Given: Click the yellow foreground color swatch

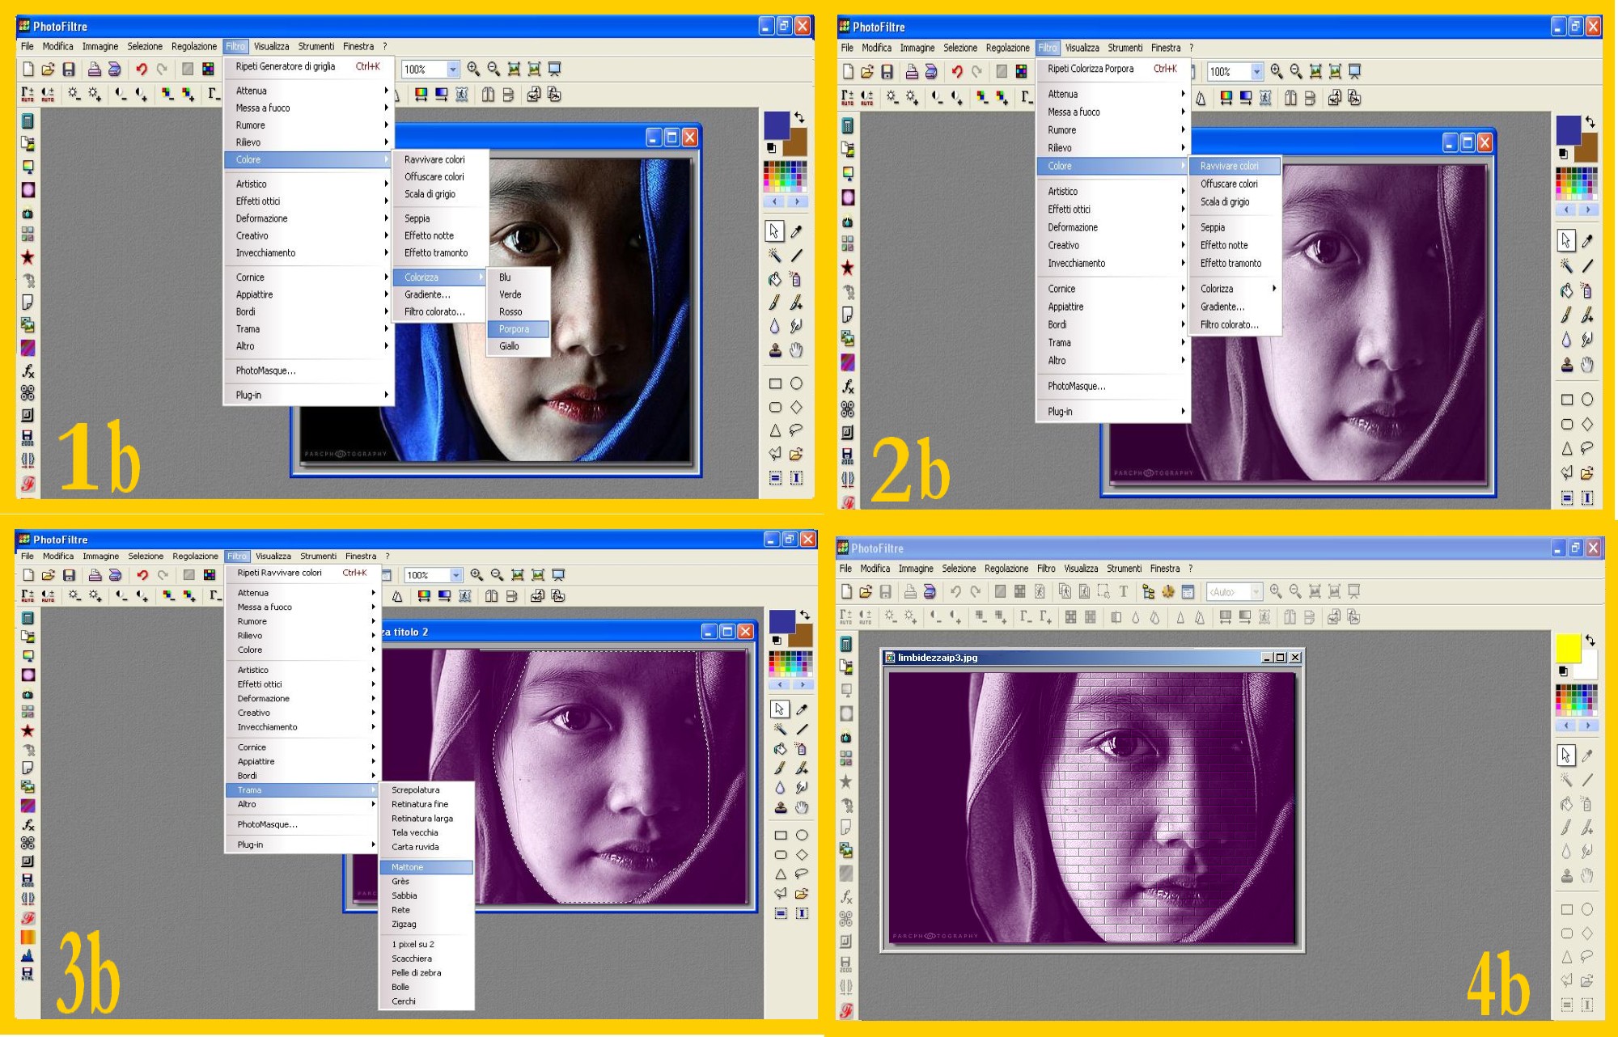Looking at the screenshot, I should [1567, 647].
